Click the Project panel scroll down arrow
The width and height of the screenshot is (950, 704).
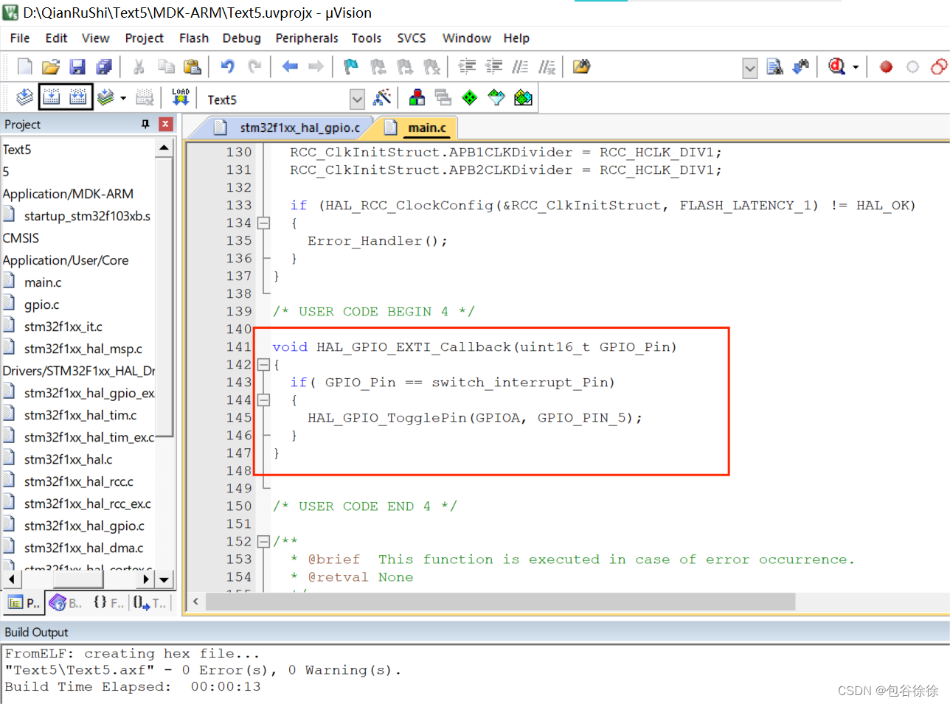(x=164, y=579)
